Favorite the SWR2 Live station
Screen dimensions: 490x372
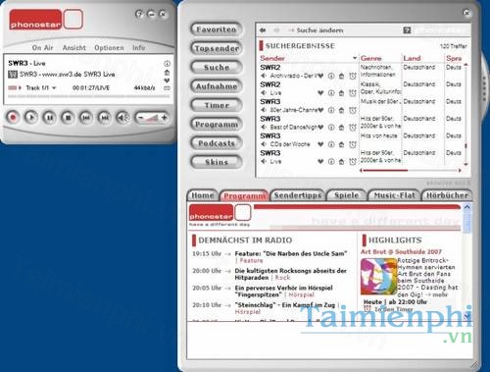click(x=320, y=93)
